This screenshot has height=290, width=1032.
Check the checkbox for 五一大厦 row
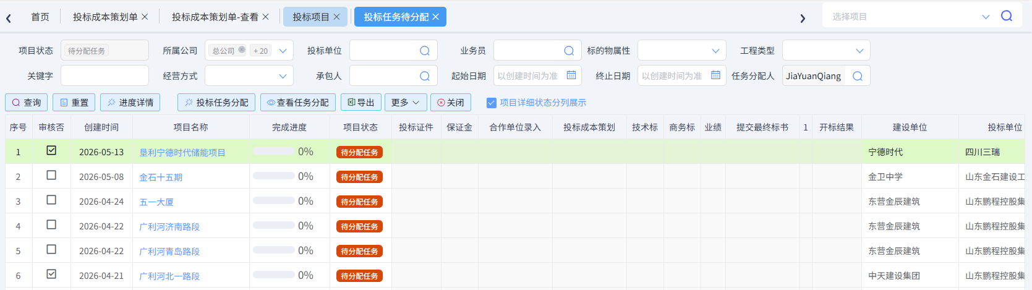point(51,200)
